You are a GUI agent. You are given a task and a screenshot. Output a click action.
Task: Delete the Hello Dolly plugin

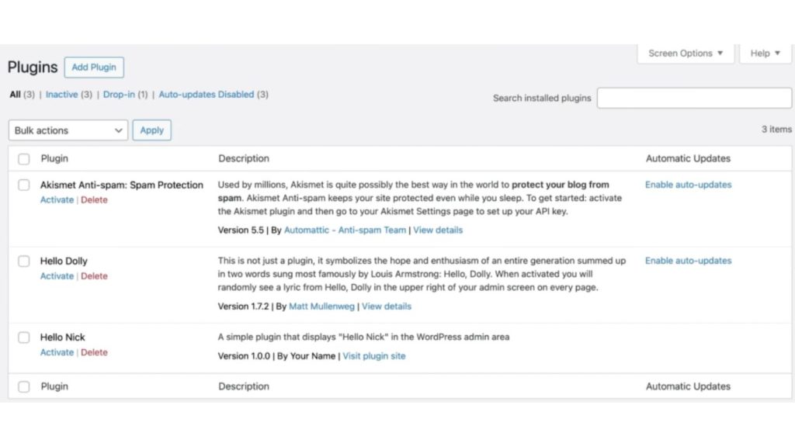[94, 276]
